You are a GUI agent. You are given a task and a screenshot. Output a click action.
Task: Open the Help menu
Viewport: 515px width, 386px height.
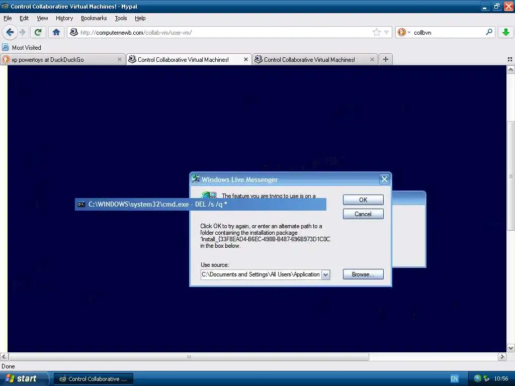pos(140,18)
